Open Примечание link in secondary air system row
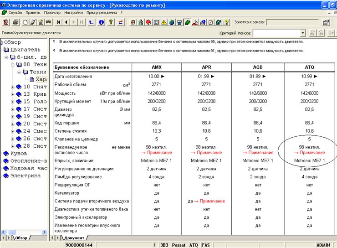This screenshot has width=337, height=248. click(209, 201)
